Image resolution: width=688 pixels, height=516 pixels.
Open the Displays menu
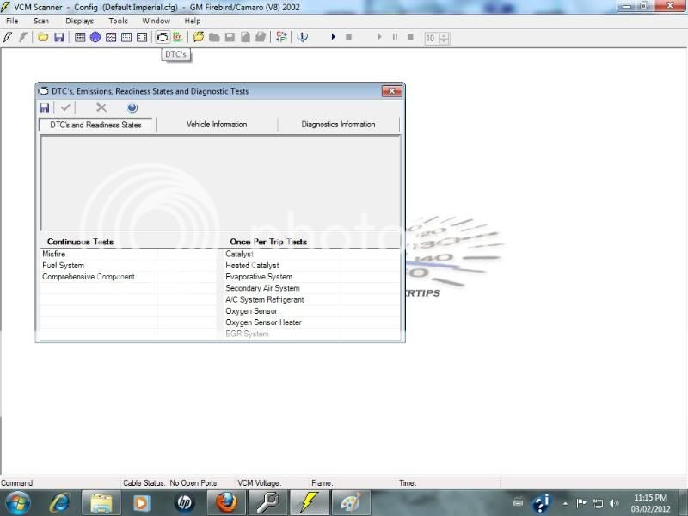click(79, 21)
